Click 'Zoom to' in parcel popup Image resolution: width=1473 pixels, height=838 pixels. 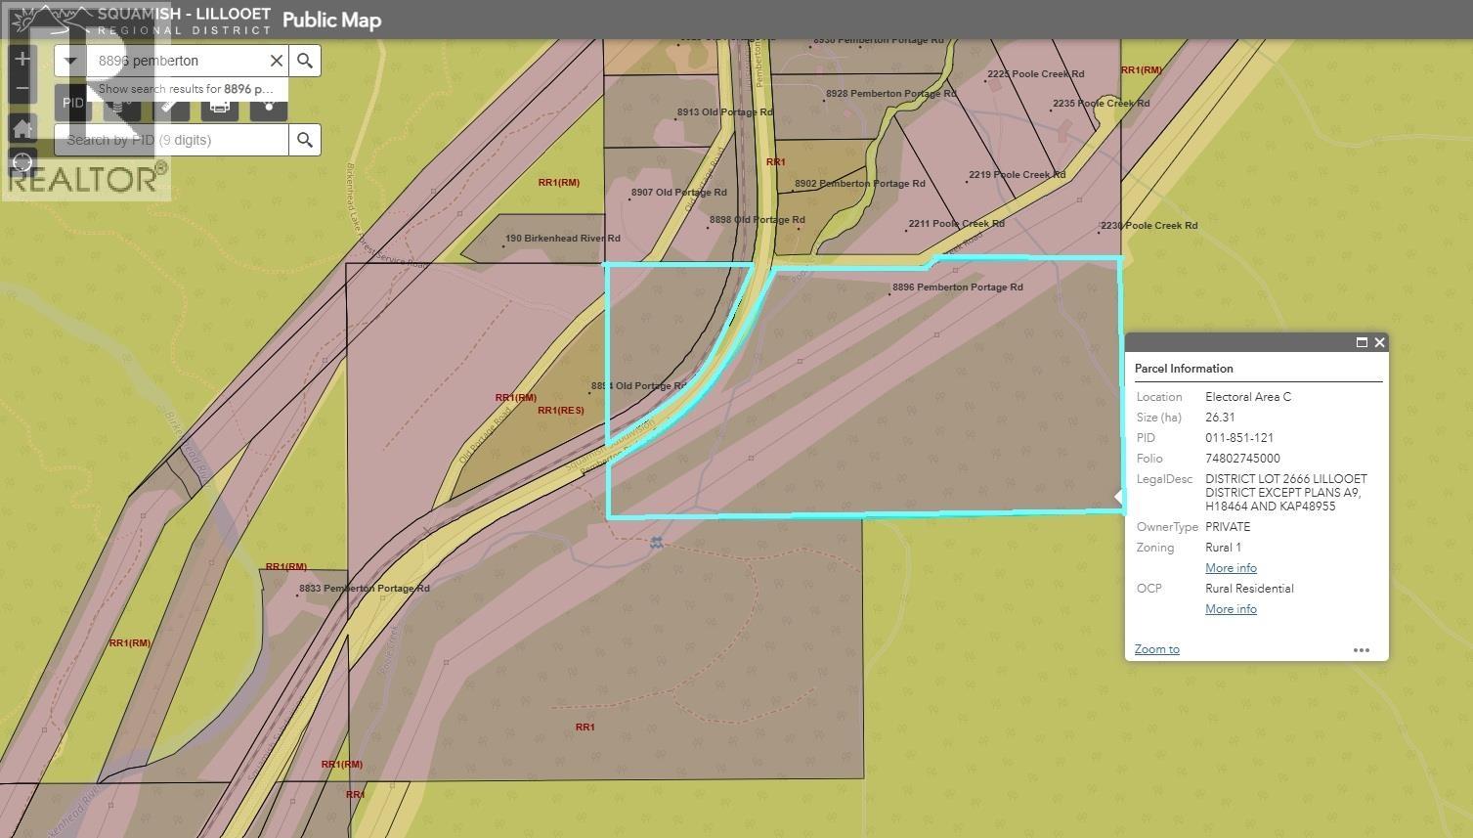pyautogui.click(x=1156, y=649)
